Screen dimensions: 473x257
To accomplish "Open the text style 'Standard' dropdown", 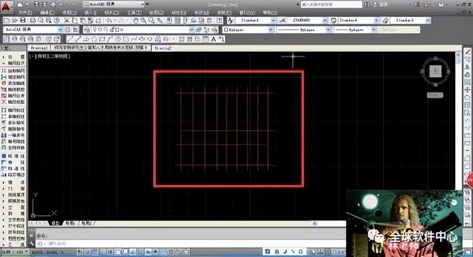I will coord(273,21).
